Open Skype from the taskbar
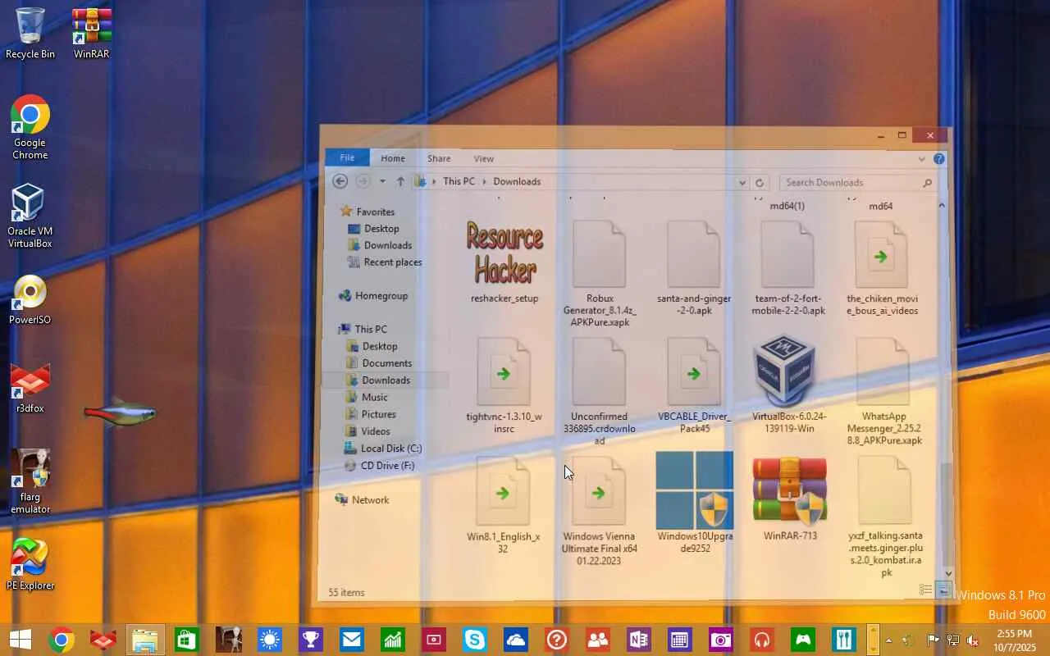The width and height of the screenshot is (1050, 656). coord(474,640)
